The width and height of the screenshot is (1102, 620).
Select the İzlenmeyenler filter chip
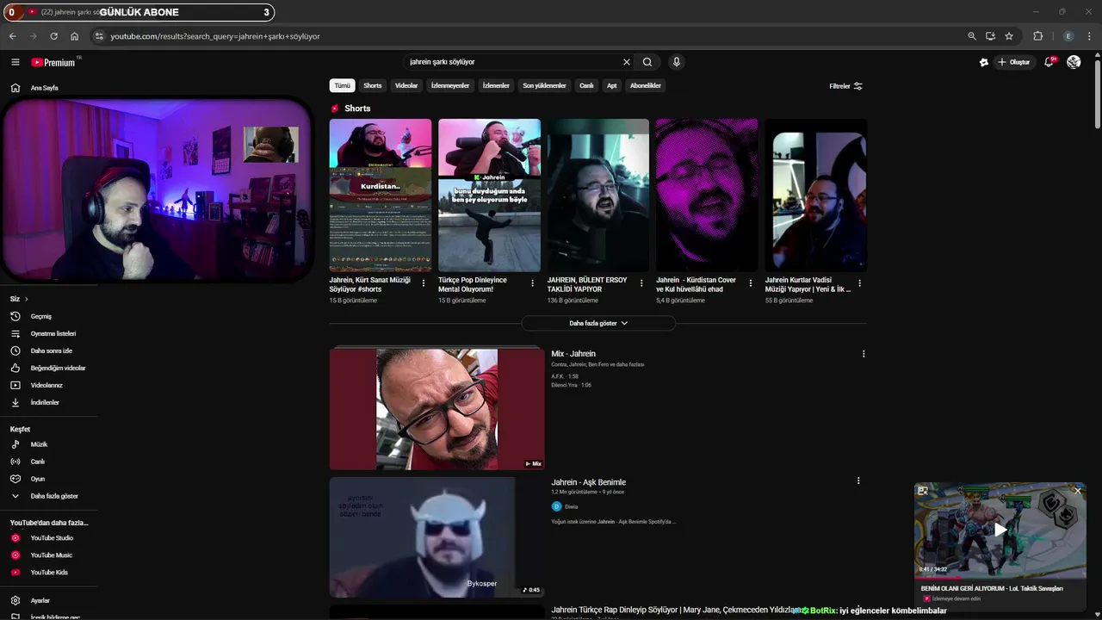(450, 85)
